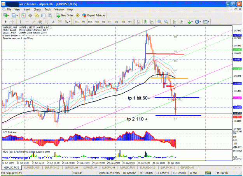Click the connection status 4510/2 kb indicator

tap(217, 173)
